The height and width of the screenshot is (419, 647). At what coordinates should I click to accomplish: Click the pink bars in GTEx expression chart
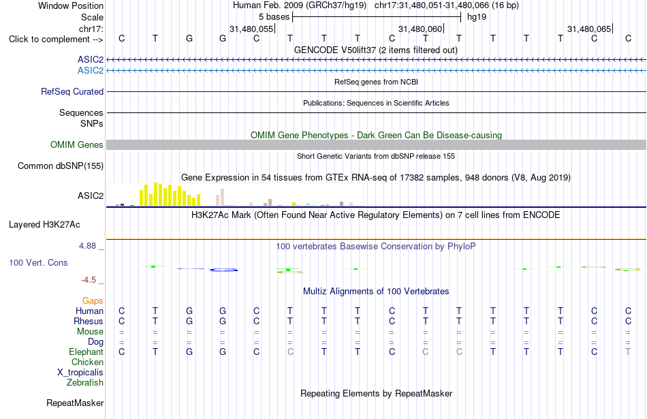point(220,198)
